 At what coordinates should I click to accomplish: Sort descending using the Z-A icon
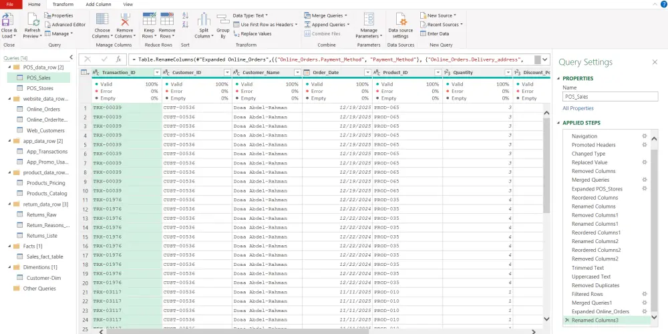coord(185,25)
